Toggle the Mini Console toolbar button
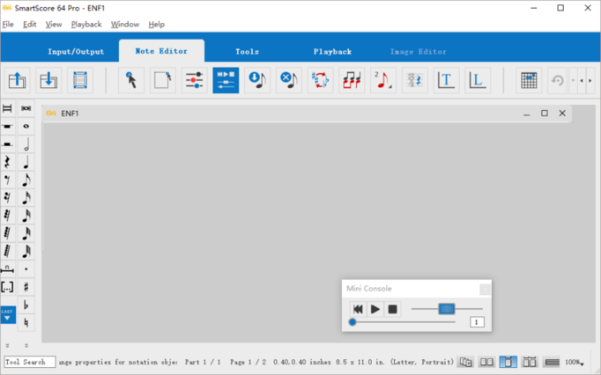 click(x=226, y=81)
